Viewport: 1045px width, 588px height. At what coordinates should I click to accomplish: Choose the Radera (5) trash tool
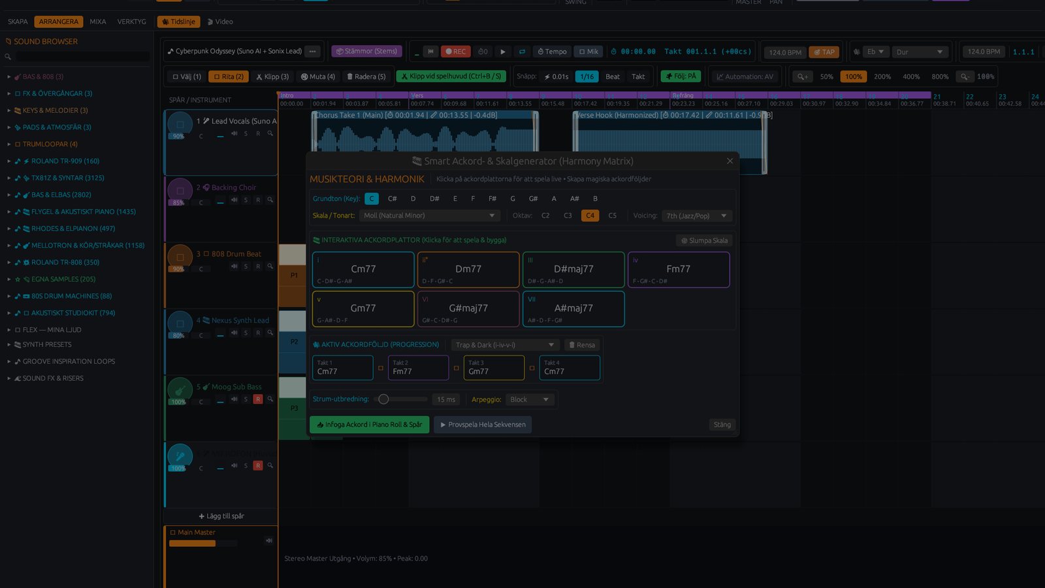tap(366, 76)
